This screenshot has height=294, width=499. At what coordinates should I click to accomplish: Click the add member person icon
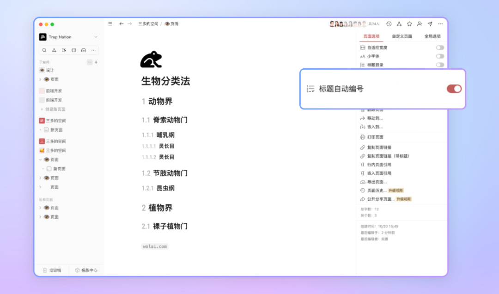pyautogui.click(x=420, y=24)
